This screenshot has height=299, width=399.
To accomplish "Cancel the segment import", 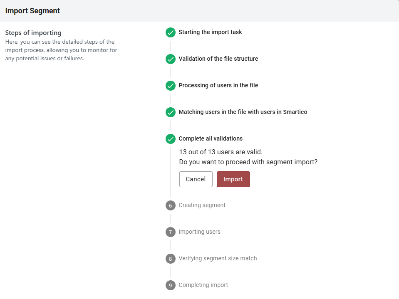I will [x=196, y=179].
